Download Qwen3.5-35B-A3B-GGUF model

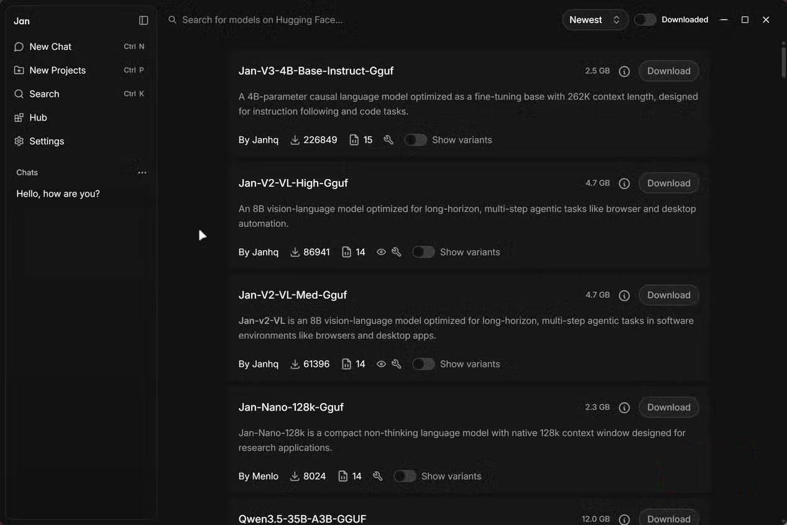pos(669,518)
